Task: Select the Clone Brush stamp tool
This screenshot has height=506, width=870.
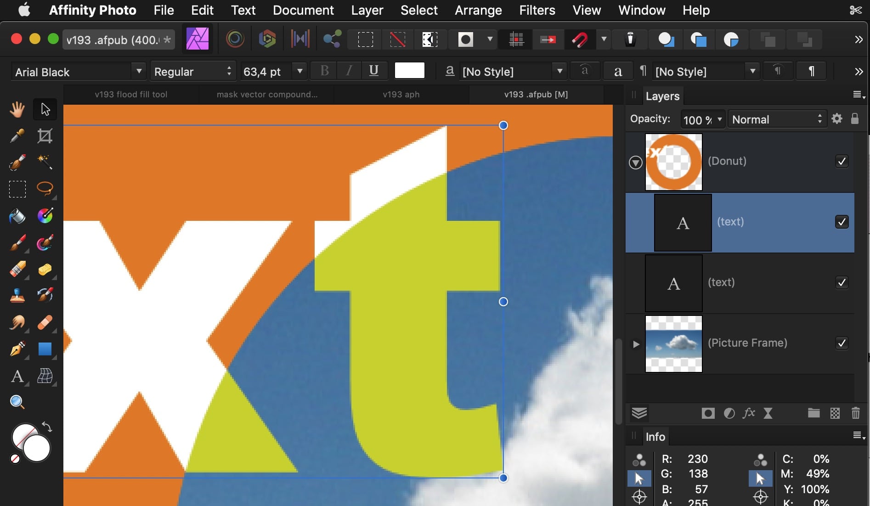Action: pos(17,296)
